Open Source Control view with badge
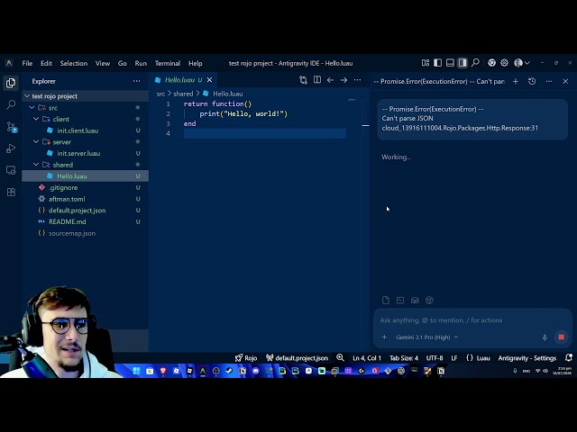Viewport: 577px width, 432px height. [12, 127]
